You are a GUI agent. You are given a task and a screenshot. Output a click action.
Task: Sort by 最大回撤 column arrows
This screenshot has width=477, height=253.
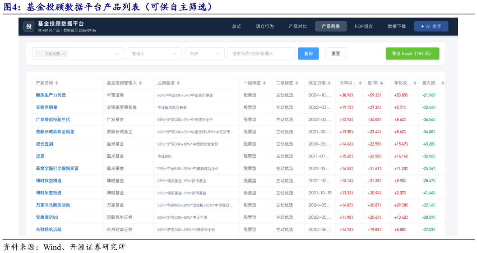443,83
